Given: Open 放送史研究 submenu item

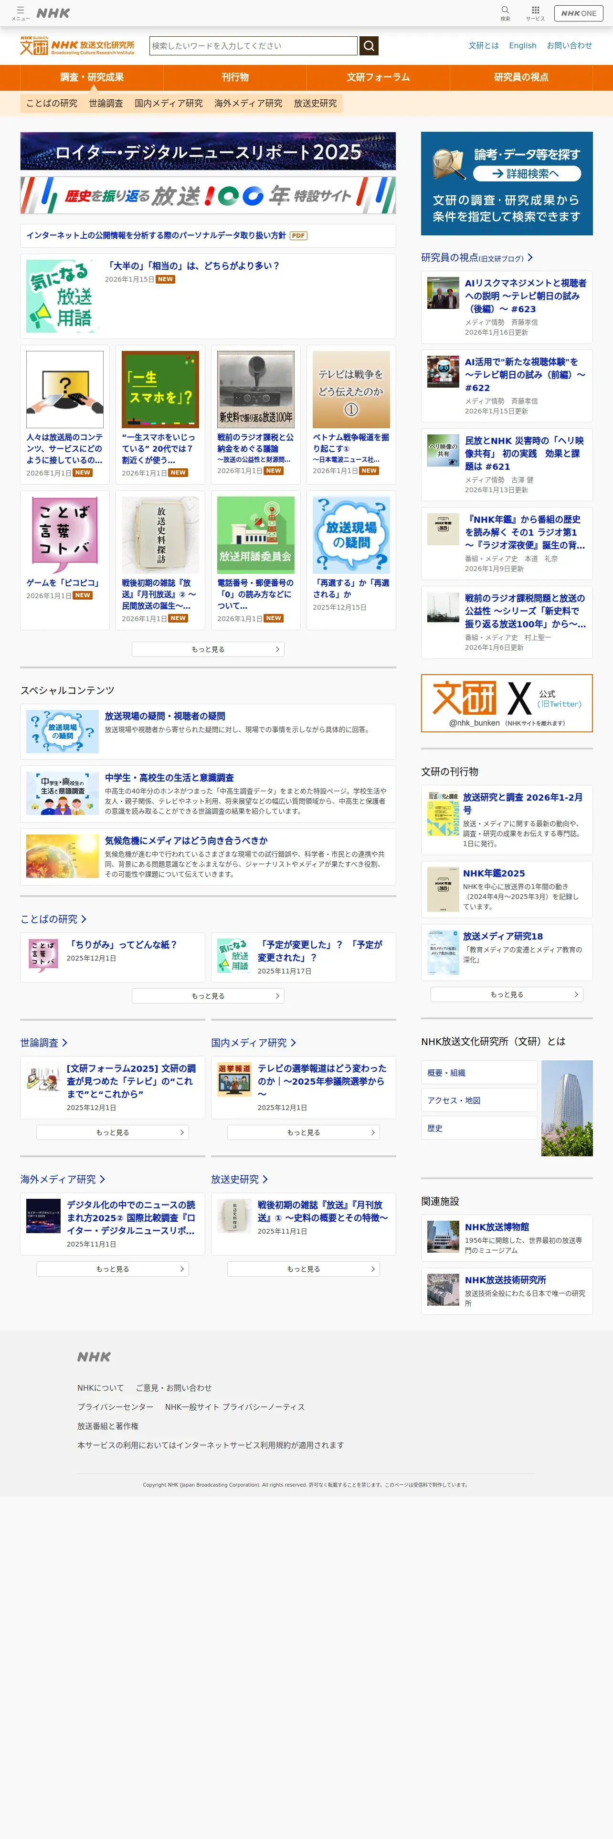Looking at the screenshot, I should tap(316, 104).
